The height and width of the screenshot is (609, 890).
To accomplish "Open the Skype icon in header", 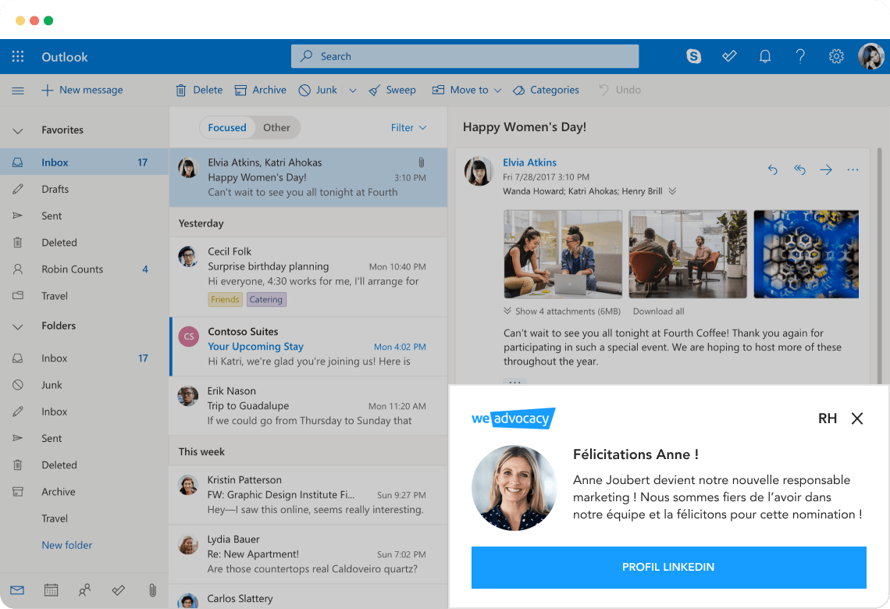I will [x=693, y=56].
